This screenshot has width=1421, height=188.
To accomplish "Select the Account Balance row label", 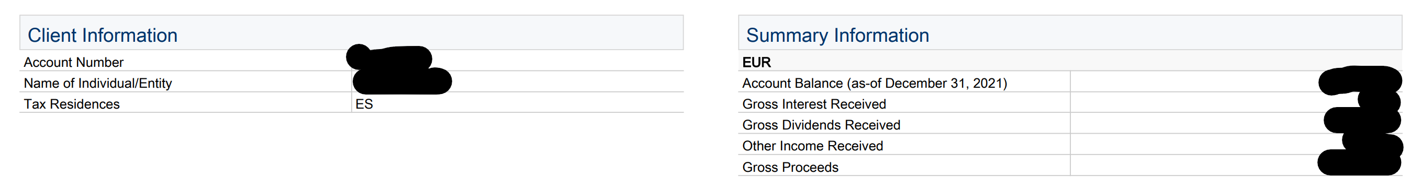I will tap(875, 83).
